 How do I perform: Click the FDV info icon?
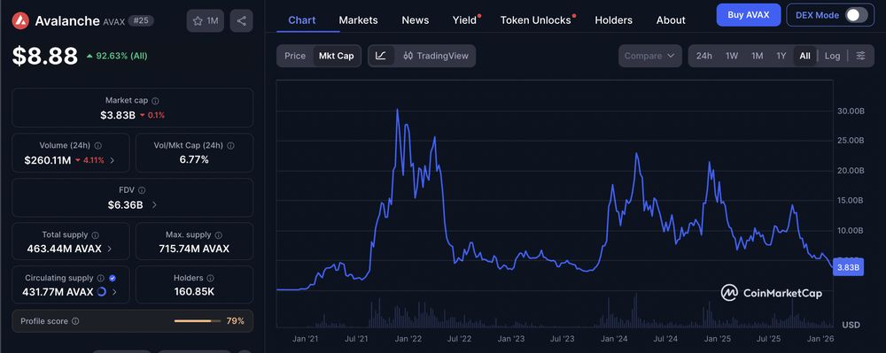pos(142,190)
